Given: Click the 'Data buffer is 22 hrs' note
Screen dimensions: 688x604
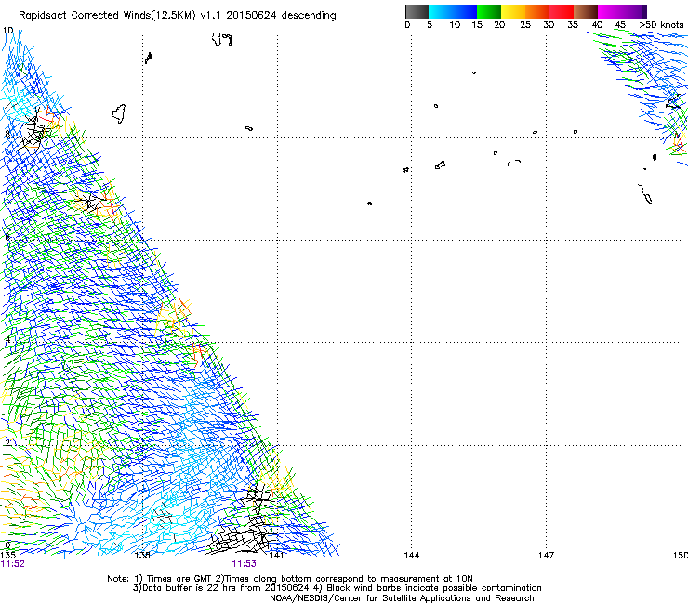Looking at the screenshot, I should click(337, 588).
